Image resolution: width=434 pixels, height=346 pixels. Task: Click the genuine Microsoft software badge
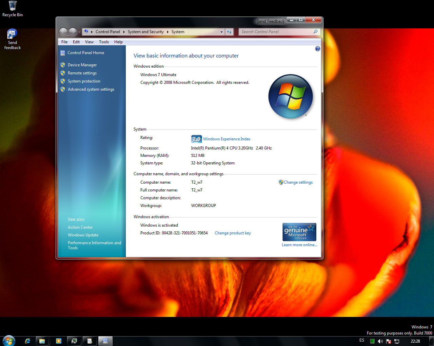(x=299, y=232)
